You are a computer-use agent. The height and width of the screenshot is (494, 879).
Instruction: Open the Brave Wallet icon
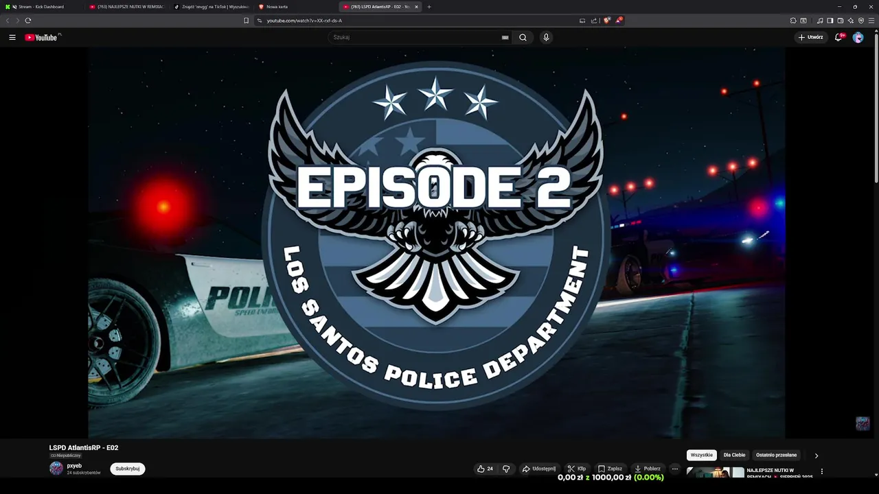(x=841, y=21)
